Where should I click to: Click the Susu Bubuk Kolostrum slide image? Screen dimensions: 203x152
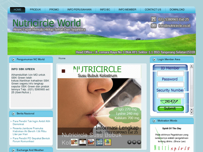click(x=99, y=107)
